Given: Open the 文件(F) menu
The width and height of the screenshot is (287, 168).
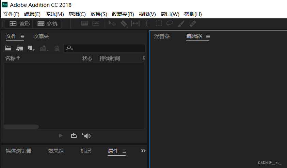Looking at the screenshot, I should point(11,14).
